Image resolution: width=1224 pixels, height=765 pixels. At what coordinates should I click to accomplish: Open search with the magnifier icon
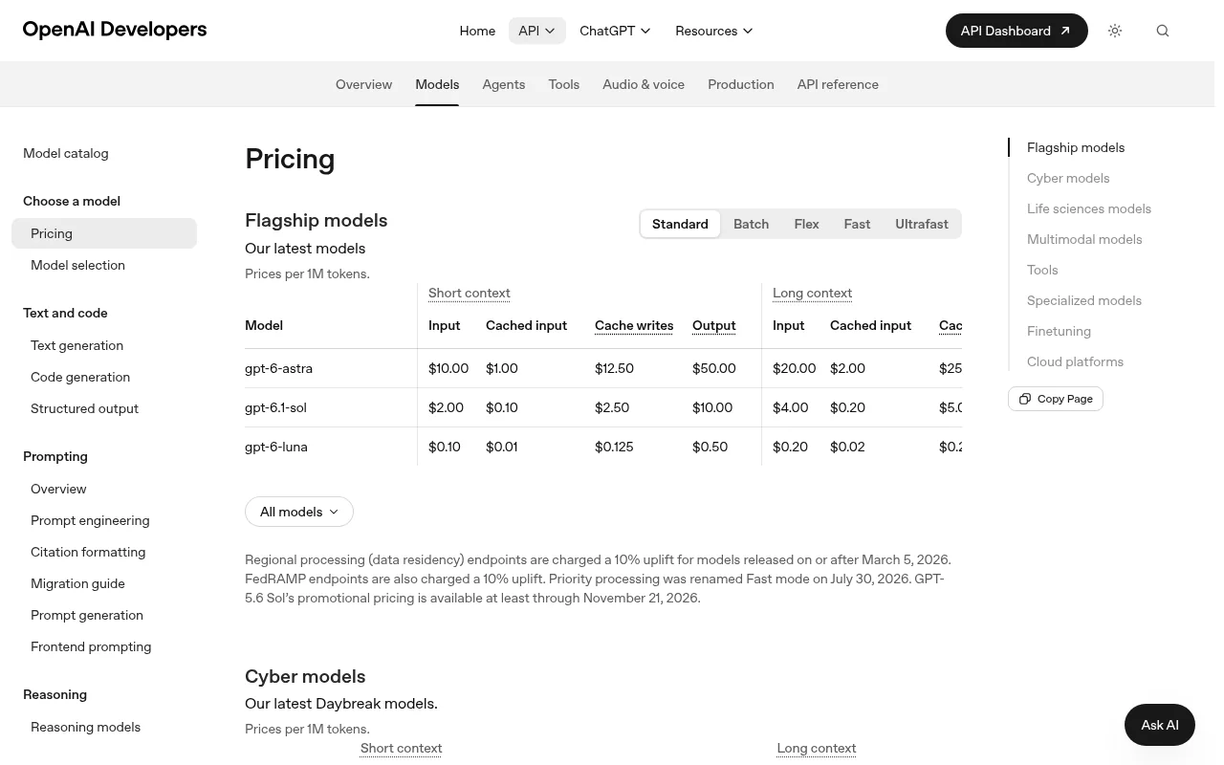1163,31
